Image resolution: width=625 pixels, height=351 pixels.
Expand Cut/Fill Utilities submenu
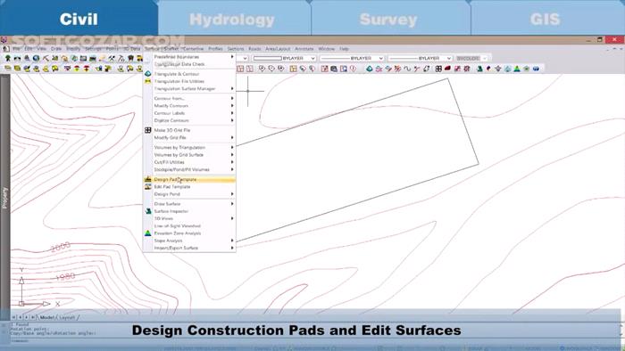coord(189,162)
